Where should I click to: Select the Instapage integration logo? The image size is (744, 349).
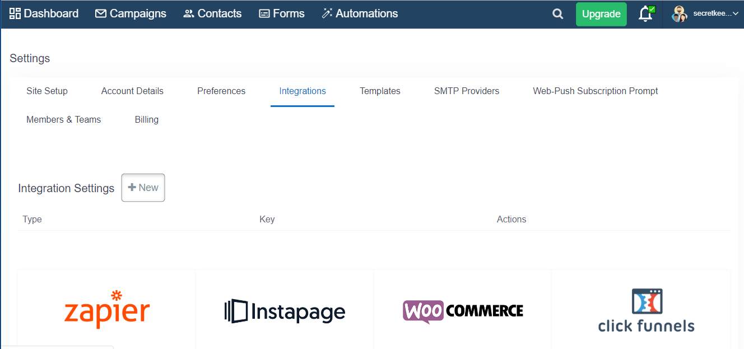[x=285, y=311]
